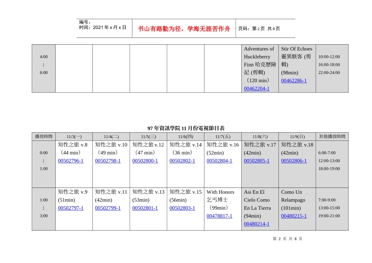Click the 11/3(一) column header

(74, 137)
